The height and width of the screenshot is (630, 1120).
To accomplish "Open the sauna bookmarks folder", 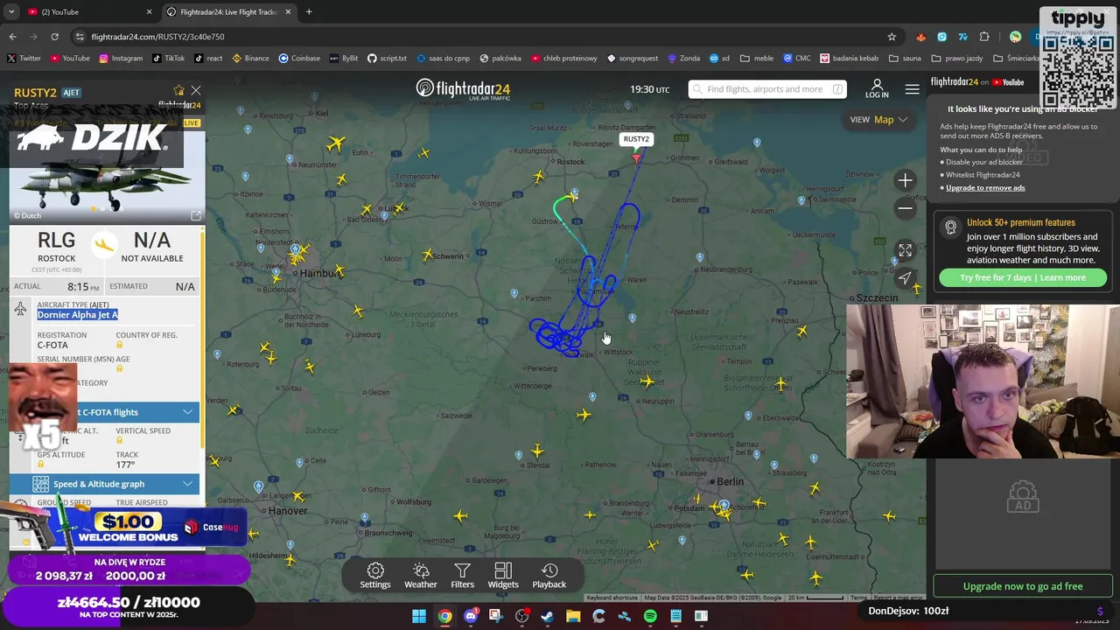I will tap(905, 58).
